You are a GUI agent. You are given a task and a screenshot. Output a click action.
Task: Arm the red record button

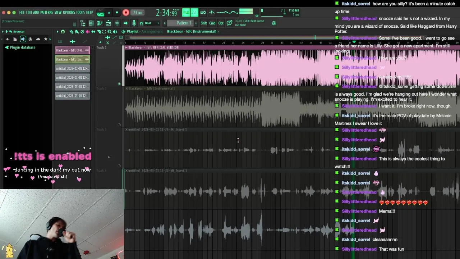click(126, 13)
